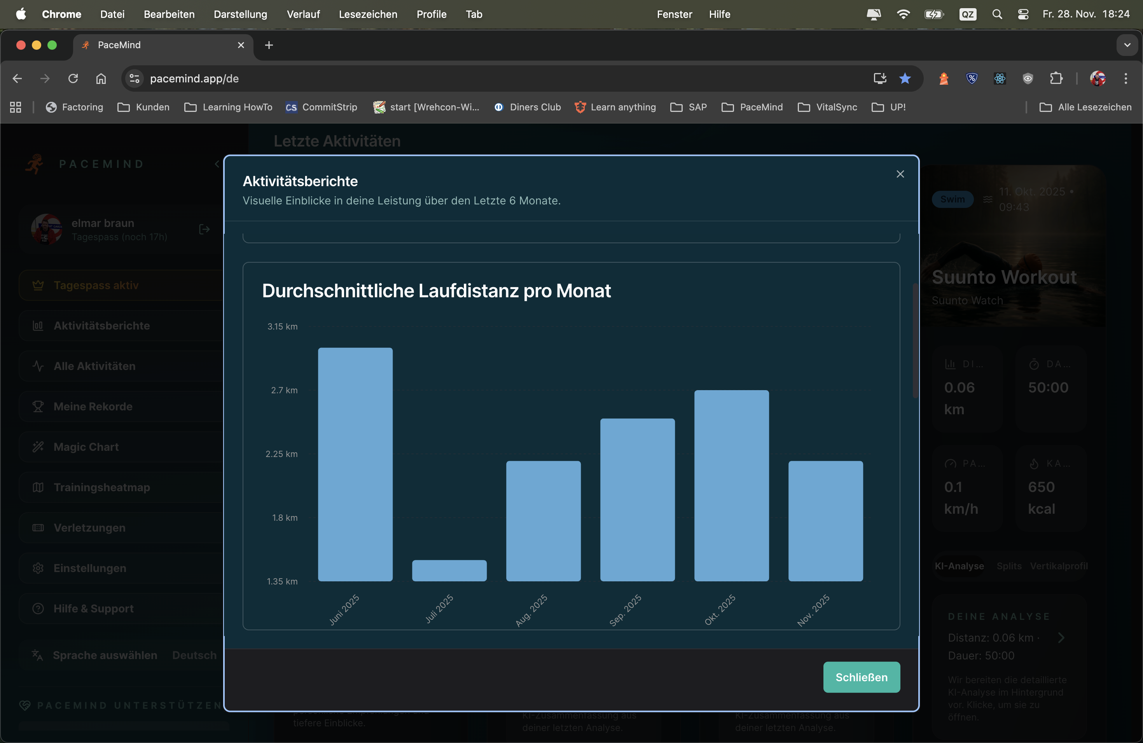Click the Schließen button
Image resolution: width=1143 pixels, height=743 pixels.
click(x=861, y=677)
